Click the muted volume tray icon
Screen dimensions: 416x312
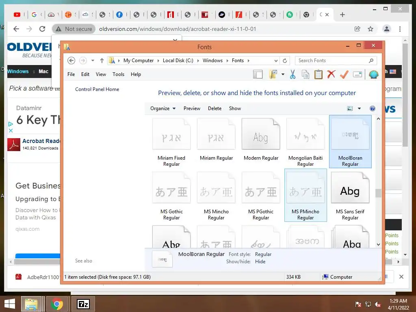click(x=378, y=304)
